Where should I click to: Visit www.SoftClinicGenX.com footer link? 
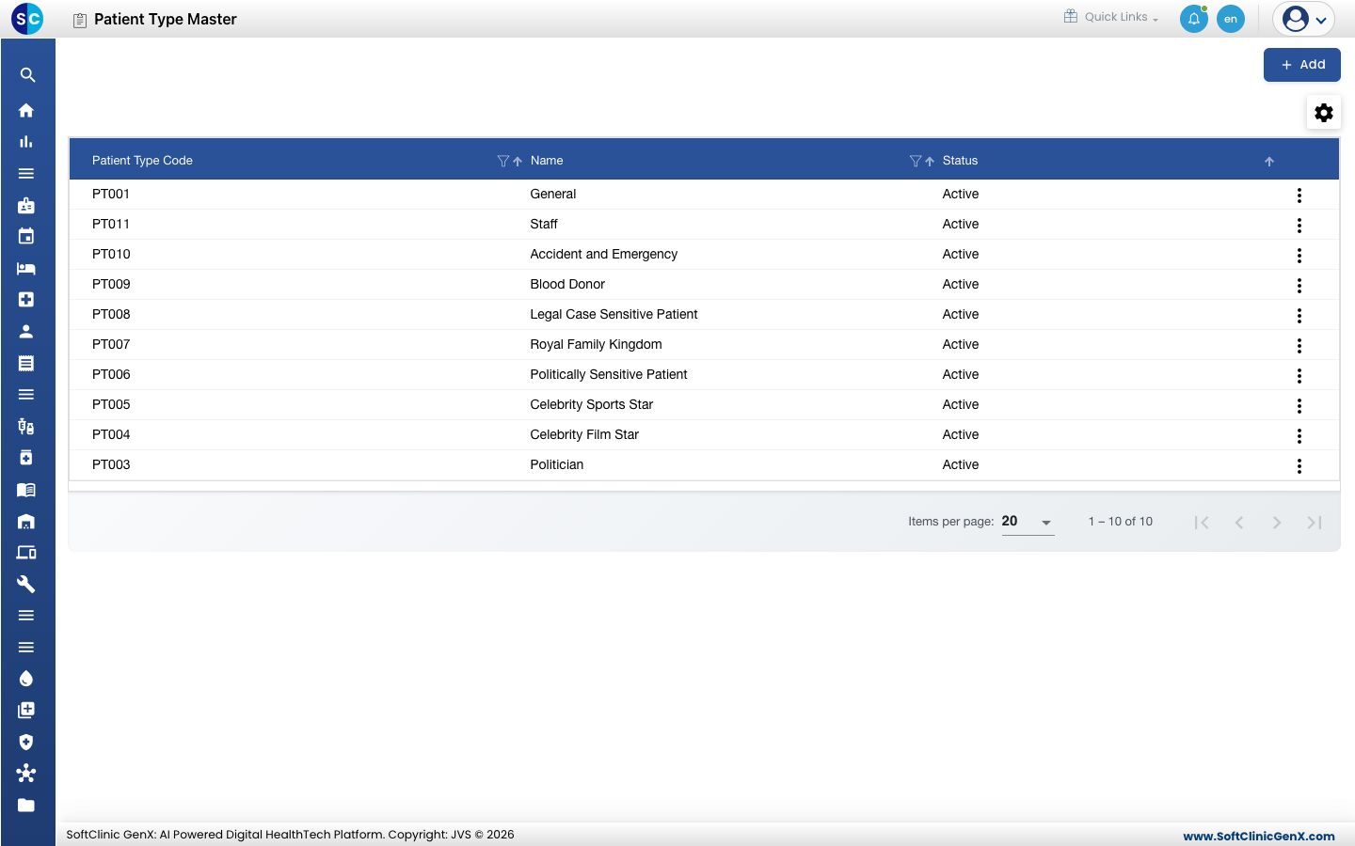[x=1259, y=836]
